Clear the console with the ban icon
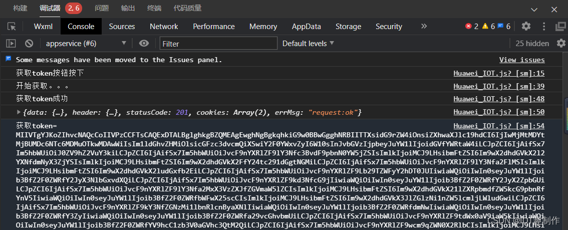The width and height of the screenshot is (568, 230). click(29, 44)
